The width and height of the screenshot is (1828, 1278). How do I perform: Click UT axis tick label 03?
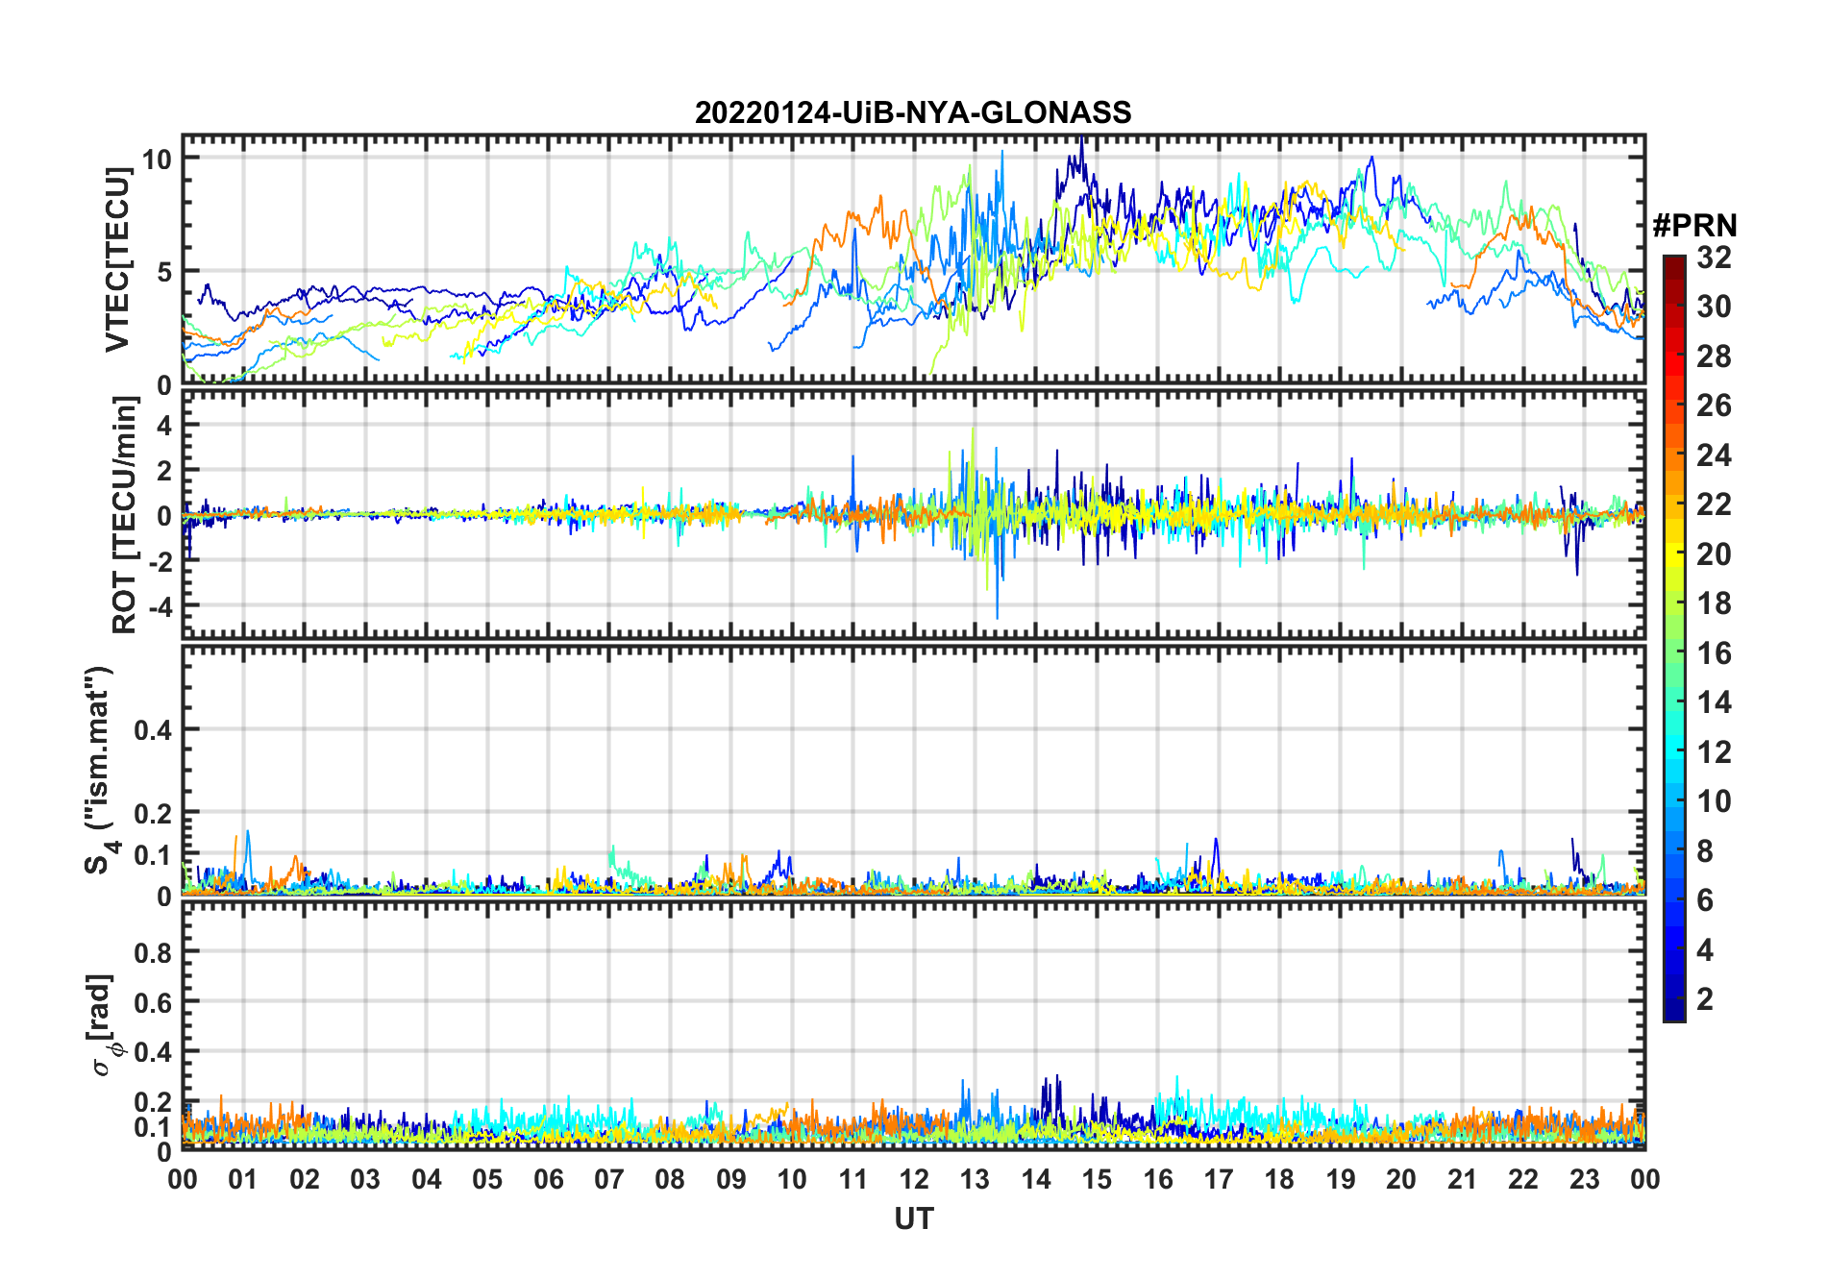coord(365,1179)
